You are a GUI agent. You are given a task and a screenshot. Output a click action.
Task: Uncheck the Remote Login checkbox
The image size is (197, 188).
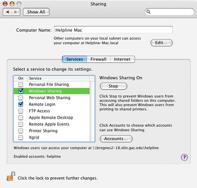click(21, 104)
